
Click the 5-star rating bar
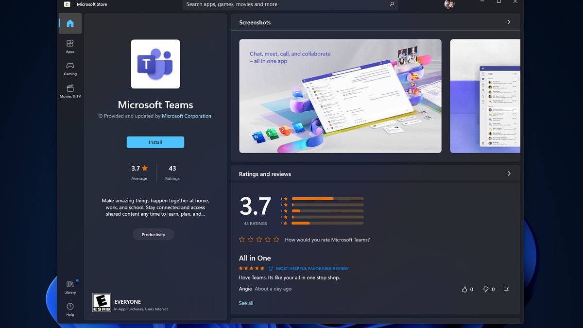(x=327, y=198)
